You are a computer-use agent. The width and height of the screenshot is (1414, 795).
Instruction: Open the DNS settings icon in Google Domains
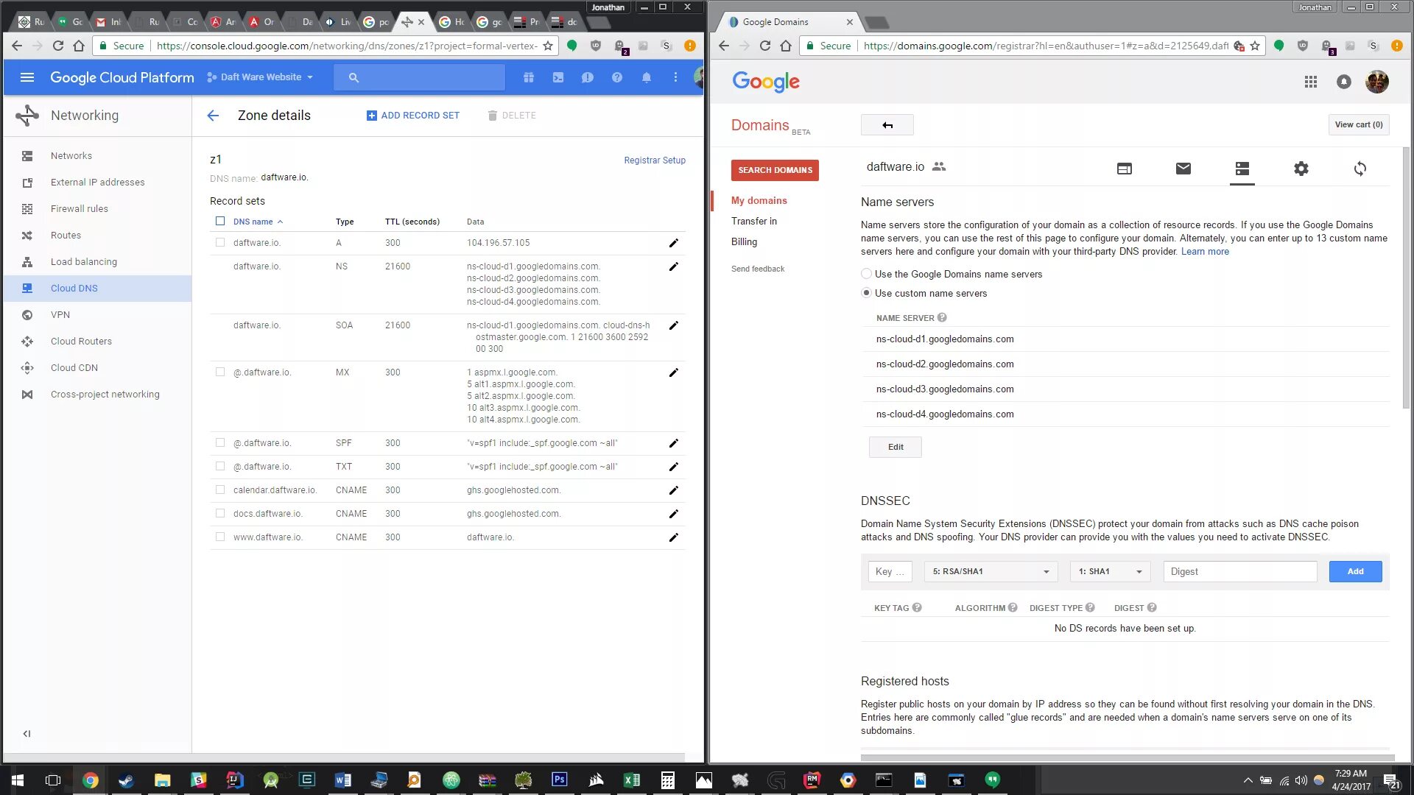pyautogui.click(x=1242, y=169)
